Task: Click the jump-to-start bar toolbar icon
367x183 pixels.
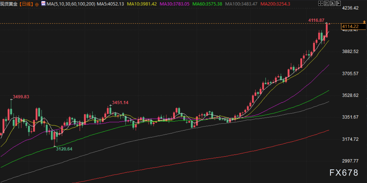Action: tap(327, 3)
